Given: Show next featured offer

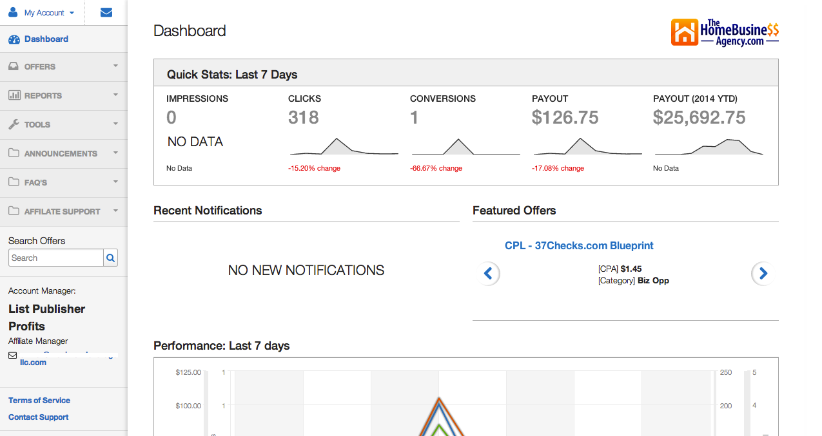Looking at the screenshot, I should [763, 273].
